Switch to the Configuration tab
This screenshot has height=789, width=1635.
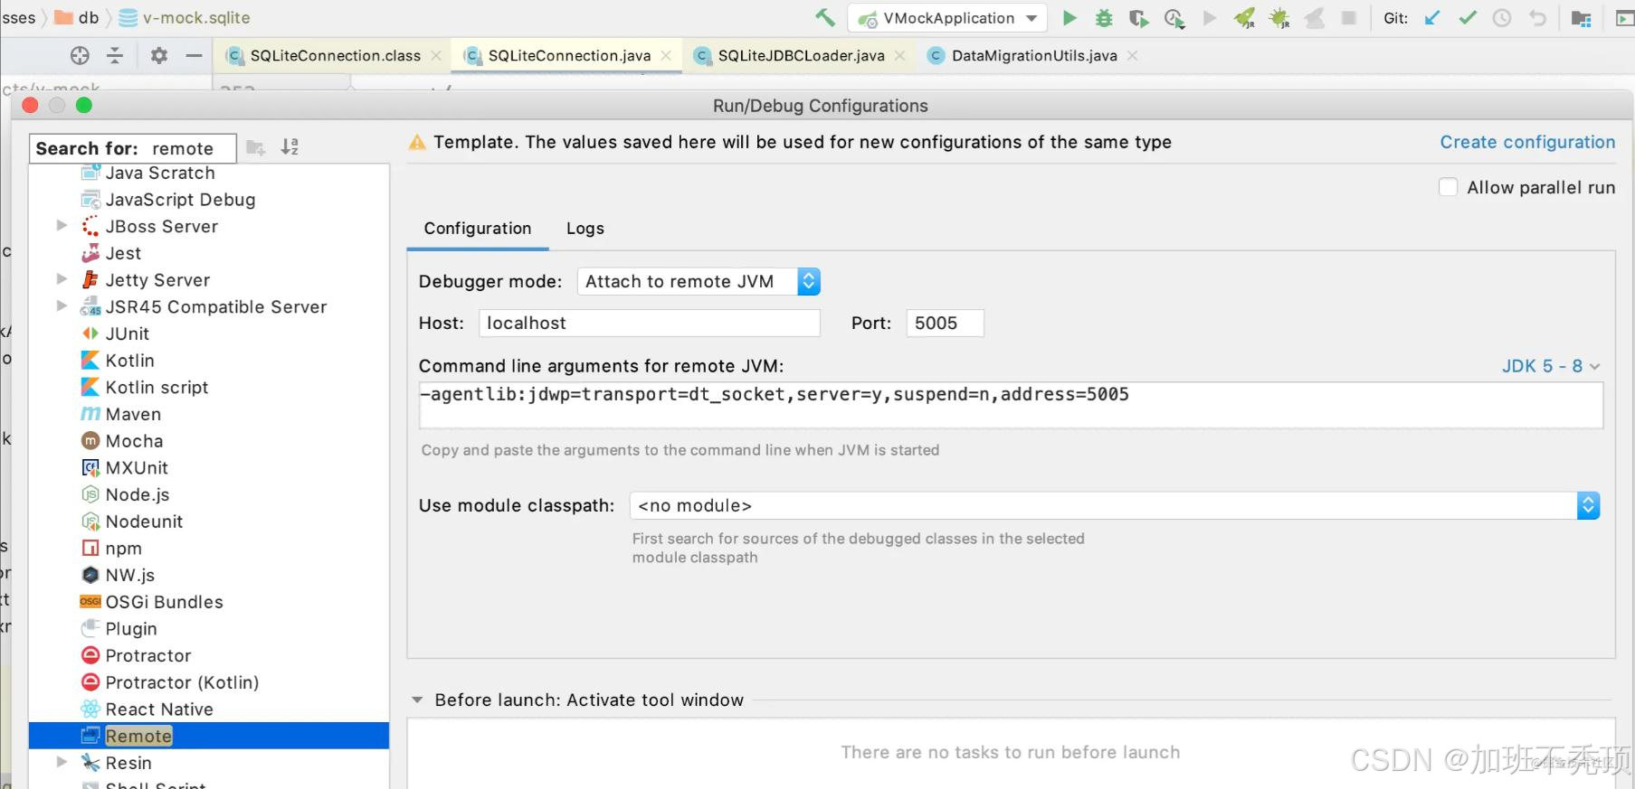pyautogui.click(x=478, y=229)
